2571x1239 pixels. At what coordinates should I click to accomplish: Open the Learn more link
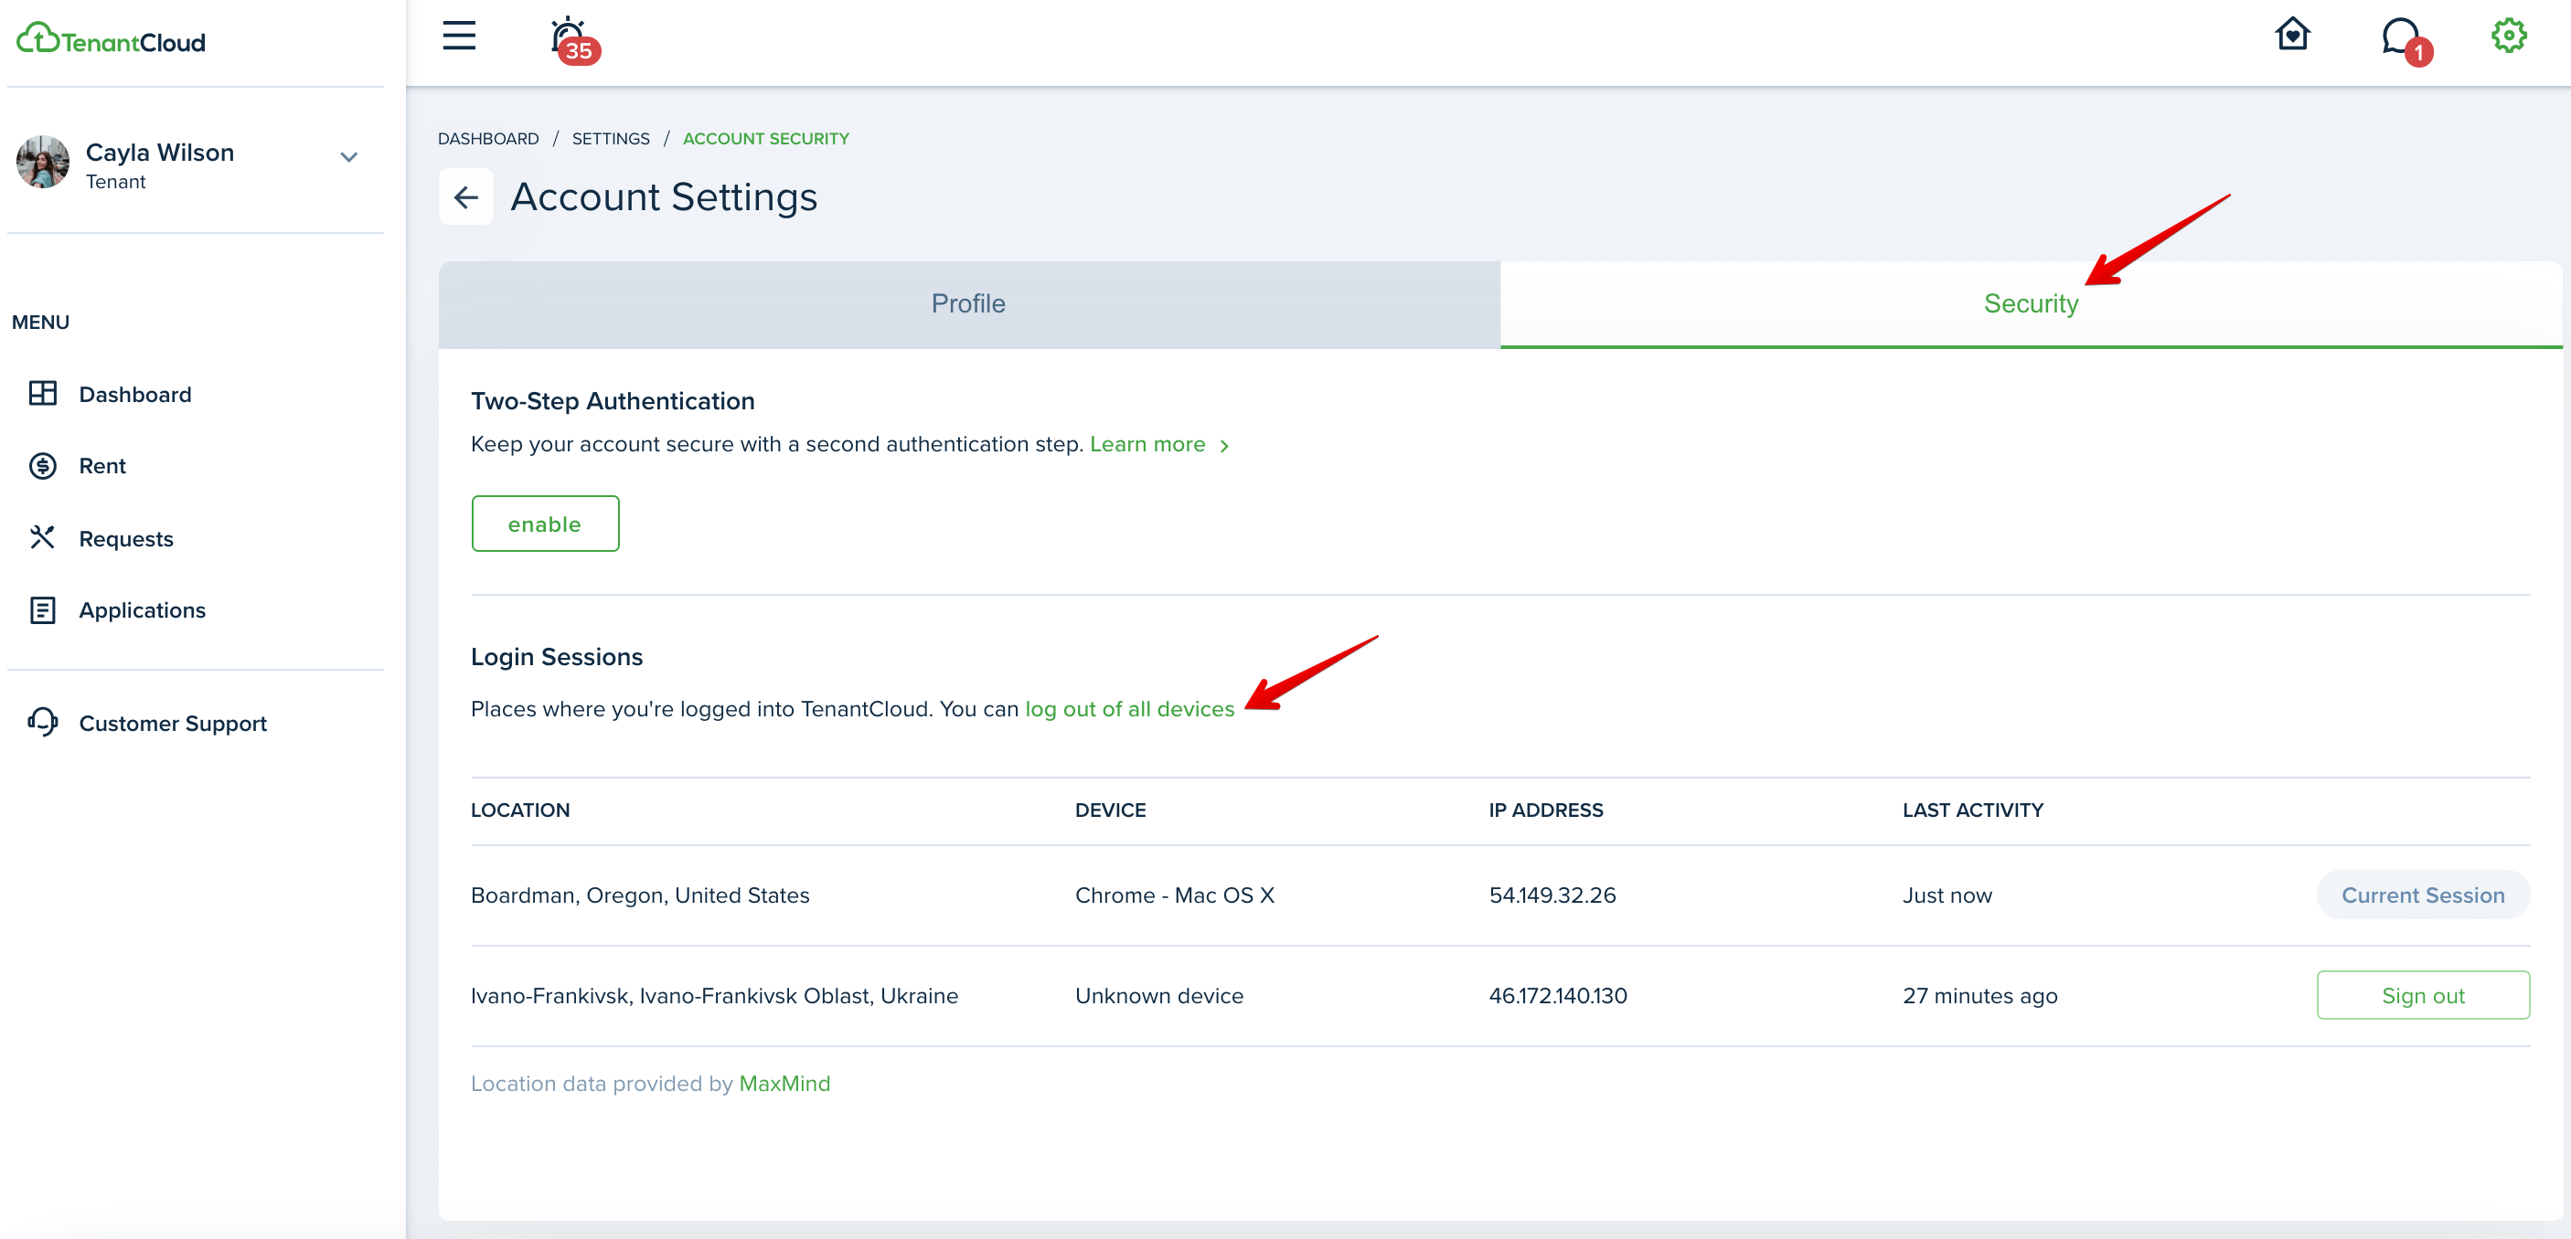pos(1147,444)
